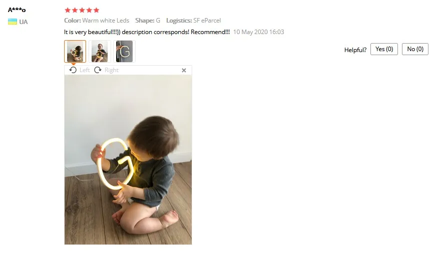The width and height of the screenshot is (439, 253).
Task: Close the enlarged review photo viewer
Action: [184, 70]
